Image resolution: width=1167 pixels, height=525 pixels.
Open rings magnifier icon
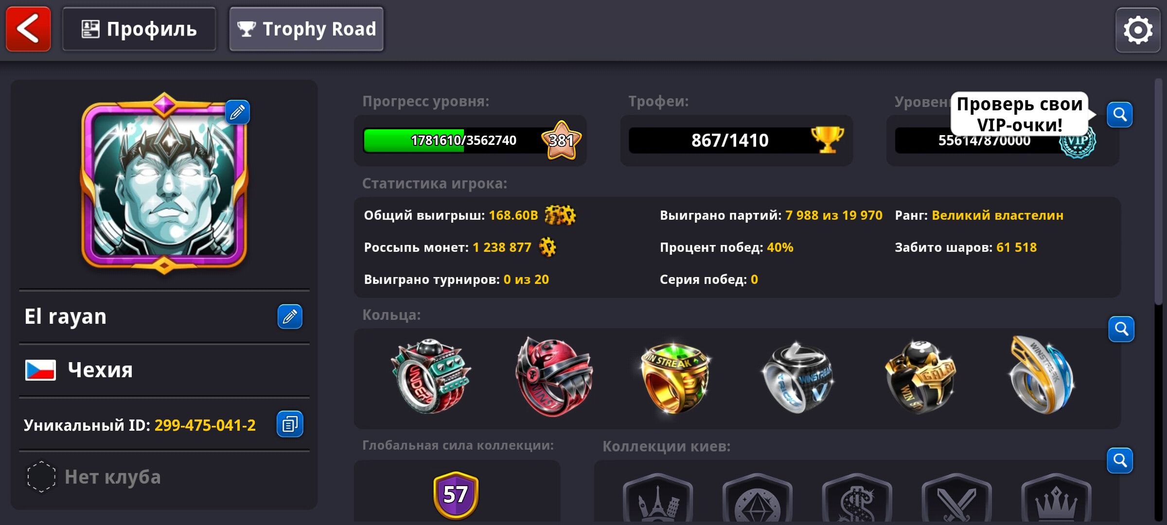(x=1121, y=329)
